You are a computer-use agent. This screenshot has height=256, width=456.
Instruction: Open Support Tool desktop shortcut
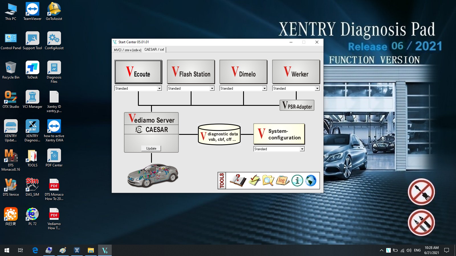(32, 41)
